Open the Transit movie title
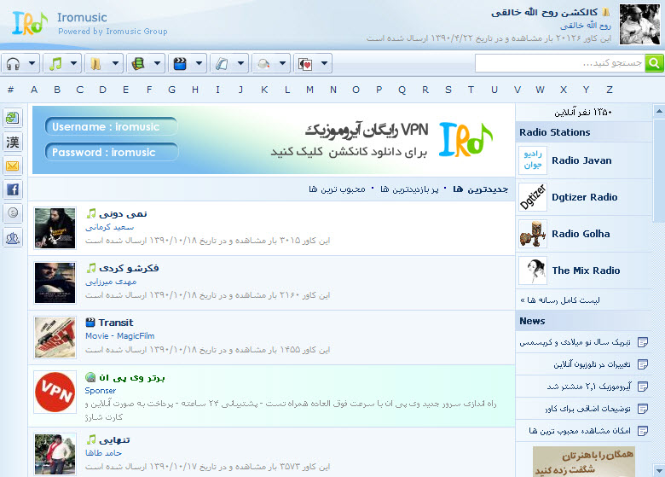Screen dimensions: 665x477 pyautogui.click(x=116, y=323)
